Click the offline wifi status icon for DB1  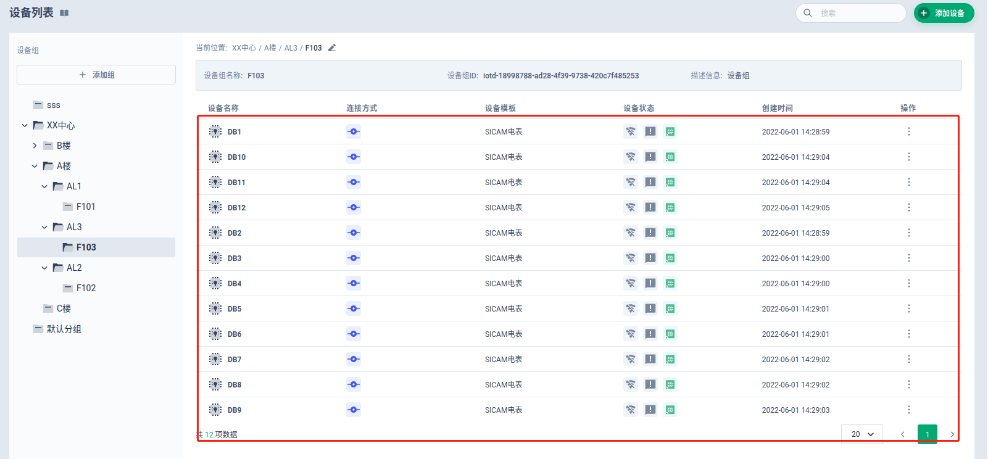click(630, 131)
